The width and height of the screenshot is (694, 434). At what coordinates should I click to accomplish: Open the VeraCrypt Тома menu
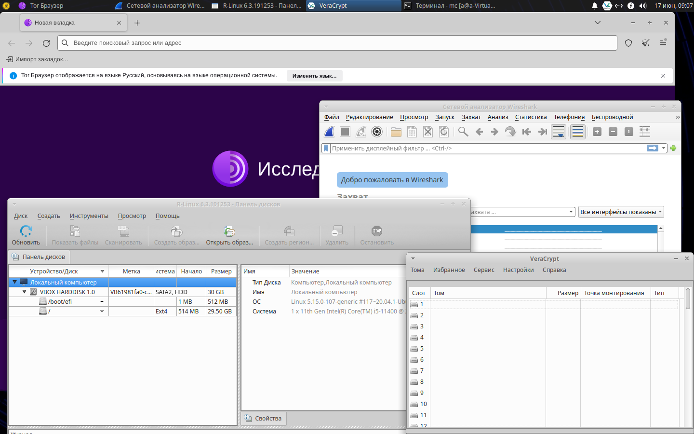pyautogui.click(x=417, y=270)
